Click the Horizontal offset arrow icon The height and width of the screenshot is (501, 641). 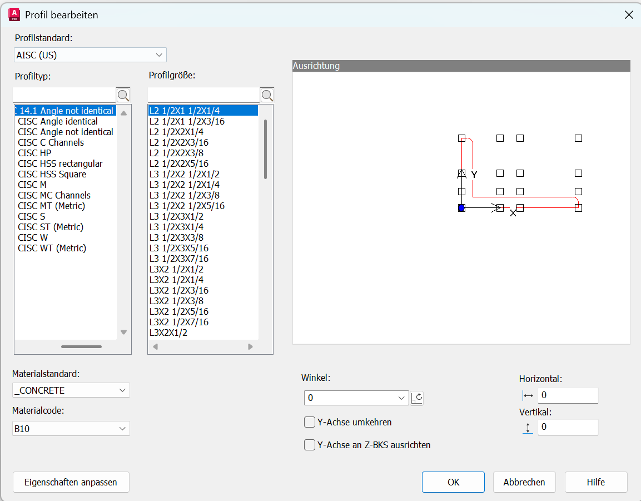pos(528,395)
